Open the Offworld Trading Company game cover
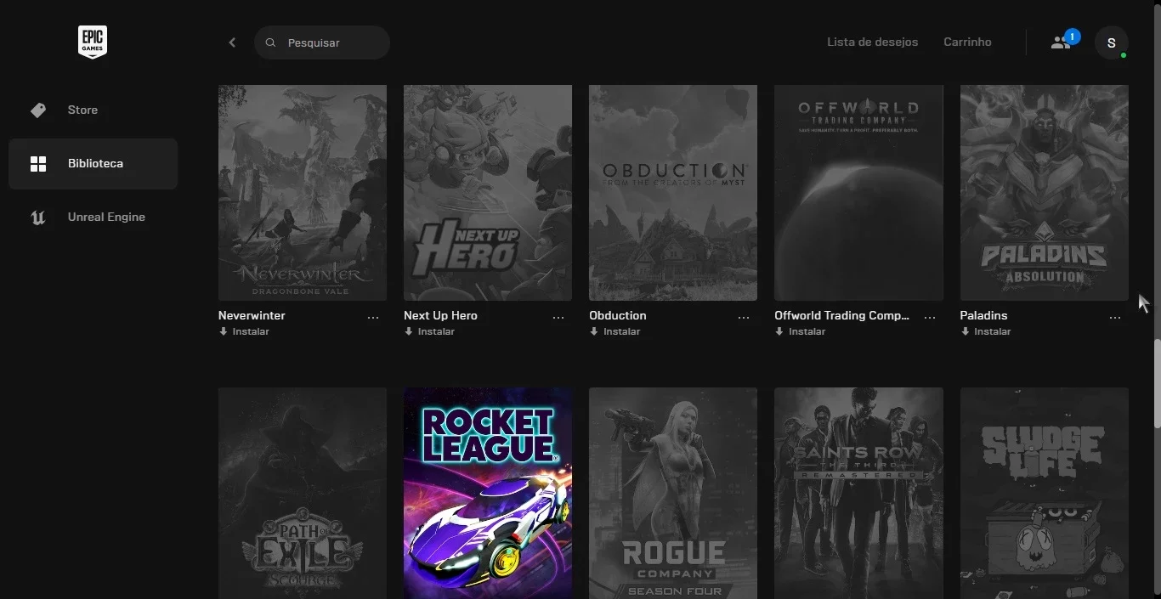Viewport: 1161px width, 599px height. coord(858,193)
